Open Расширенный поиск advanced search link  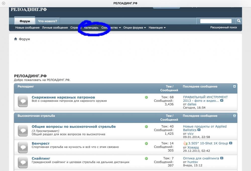tap(223, 27)
